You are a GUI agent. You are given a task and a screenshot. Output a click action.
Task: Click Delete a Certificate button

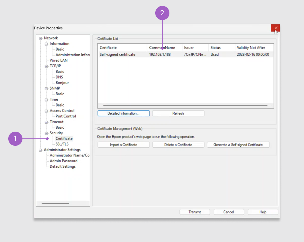178,145
